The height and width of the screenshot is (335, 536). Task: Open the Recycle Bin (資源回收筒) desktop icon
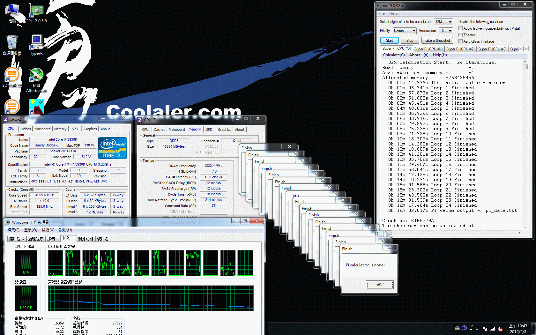coord(12,45)
